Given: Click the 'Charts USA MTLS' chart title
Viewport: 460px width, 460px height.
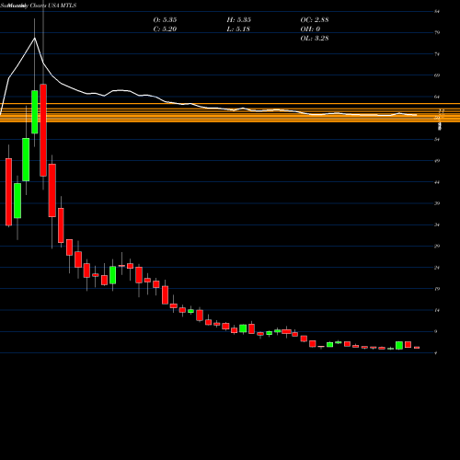Looking at the screenshot, I should click(x=53, y=6).
